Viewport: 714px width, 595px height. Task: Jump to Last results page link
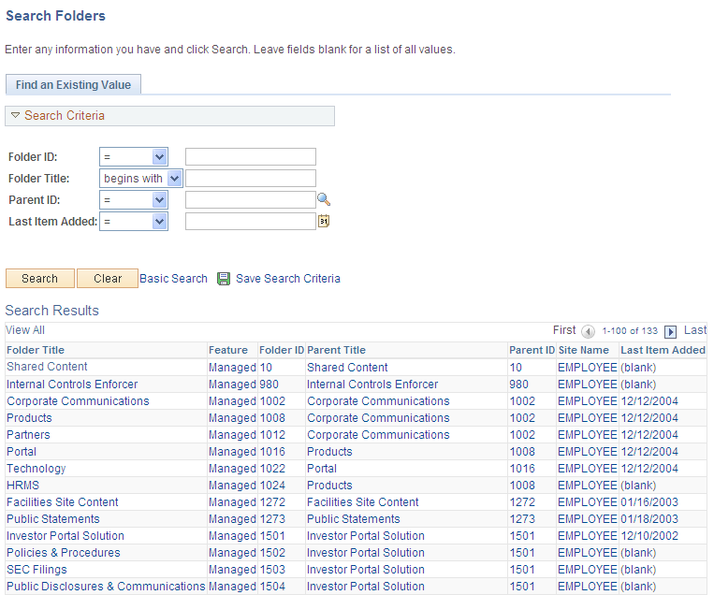(695, 330)
